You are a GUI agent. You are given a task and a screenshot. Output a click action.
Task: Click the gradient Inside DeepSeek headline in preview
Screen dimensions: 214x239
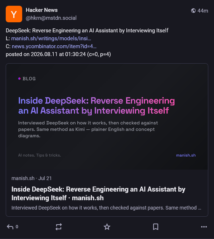[x=97, y=105]
